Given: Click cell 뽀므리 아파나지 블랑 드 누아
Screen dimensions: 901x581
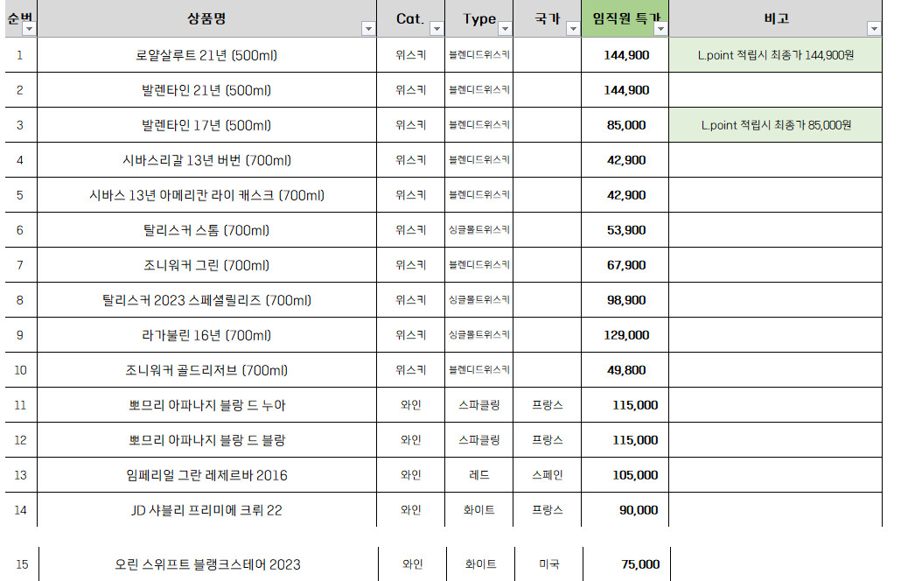Looking at the screenshot, I should pos(206,405).
